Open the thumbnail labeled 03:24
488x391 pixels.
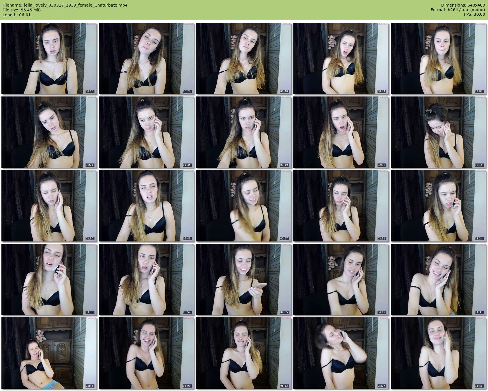[438, 206]
